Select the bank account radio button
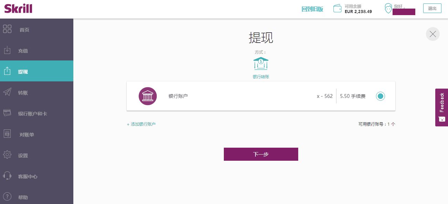Viewport: 448px width, 204px height. pyautogui.click(x=381, y=96)
